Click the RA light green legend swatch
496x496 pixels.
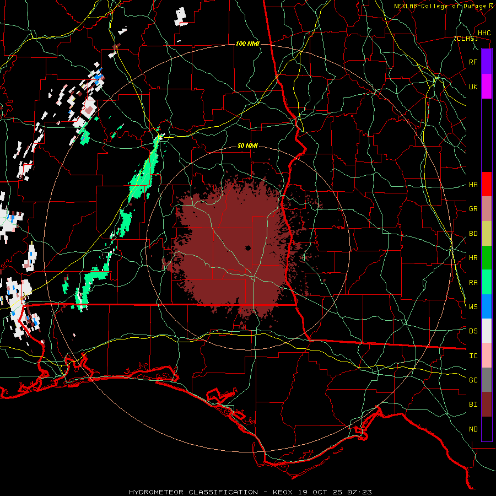[487, 282]
